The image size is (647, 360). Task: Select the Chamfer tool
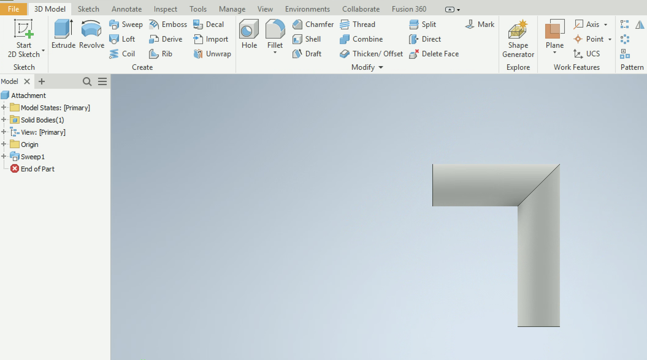[313, 24]
